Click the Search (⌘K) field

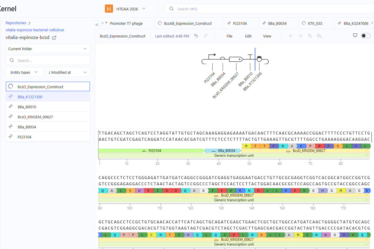[x=269, y=9]
